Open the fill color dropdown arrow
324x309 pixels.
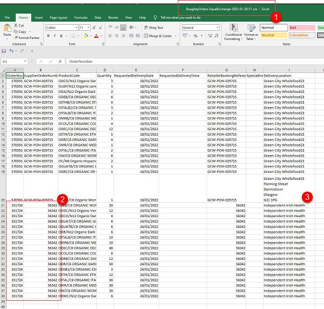point(91,36)
